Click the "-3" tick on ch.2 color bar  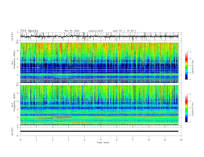[x=190, y=94]
